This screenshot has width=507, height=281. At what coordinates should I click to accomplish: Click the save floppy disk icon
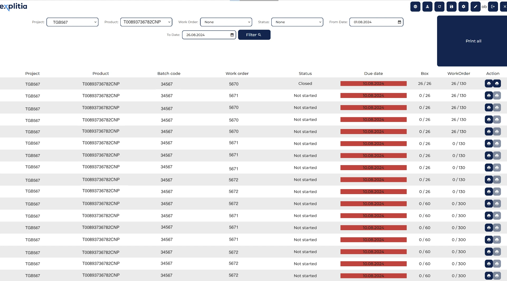pos(452,7)
